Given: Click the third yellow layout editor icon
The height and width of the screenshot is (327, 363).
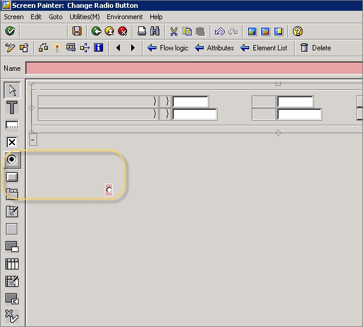Looking at the screenshot, I should pyautogui.click(x=279, y=31).
